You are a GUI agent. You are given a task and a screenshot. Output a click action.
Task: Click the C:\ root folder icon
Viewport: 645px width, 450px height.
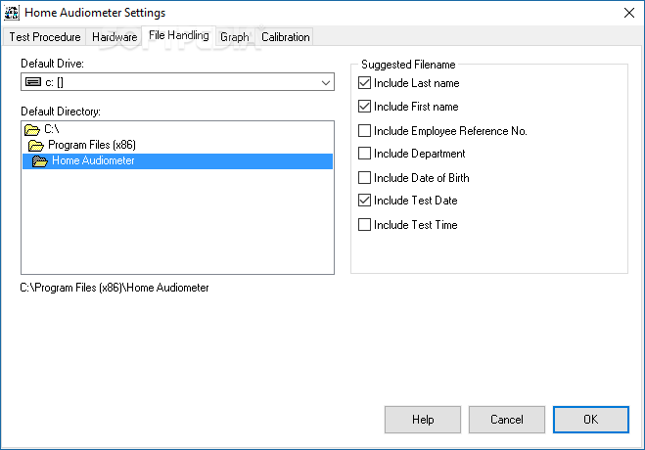point(31,130)
